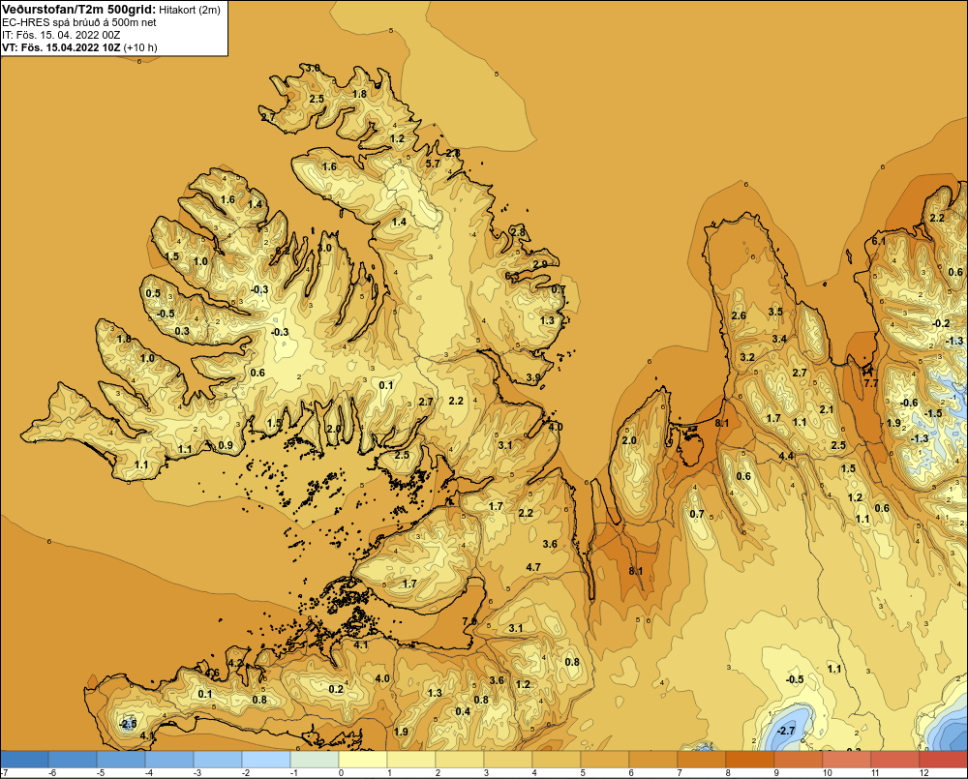
Task: Click the 4.2 temperature value
Action: [x=235, y=664]
